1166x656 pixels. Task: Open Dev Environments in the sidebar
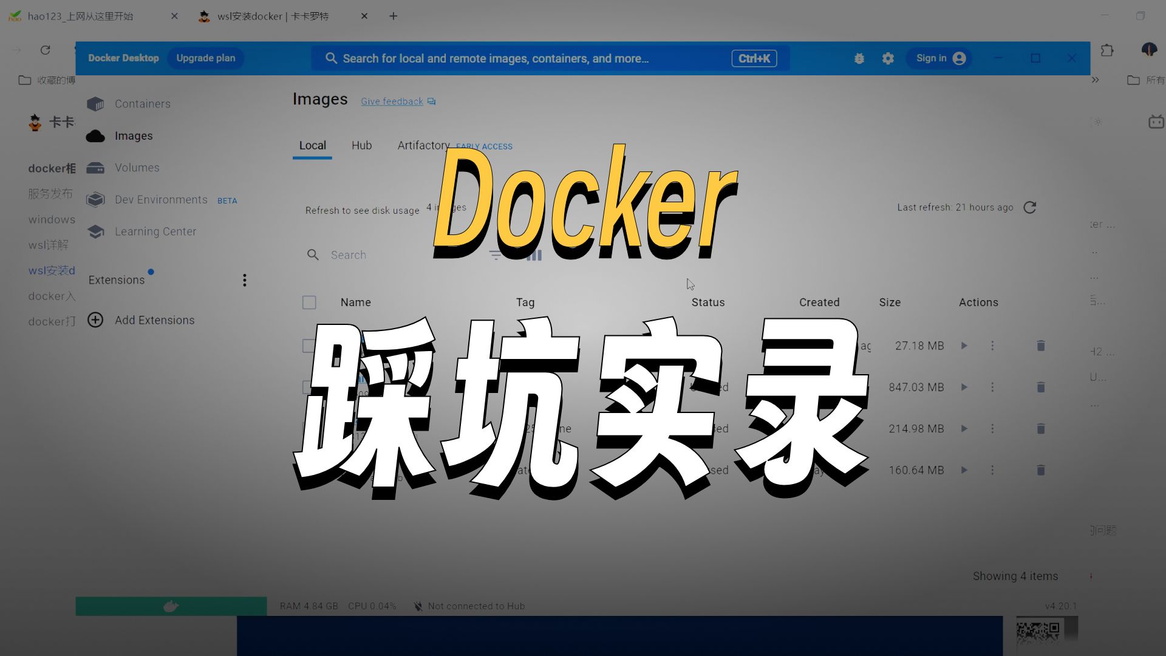click(x=161, y=200)
